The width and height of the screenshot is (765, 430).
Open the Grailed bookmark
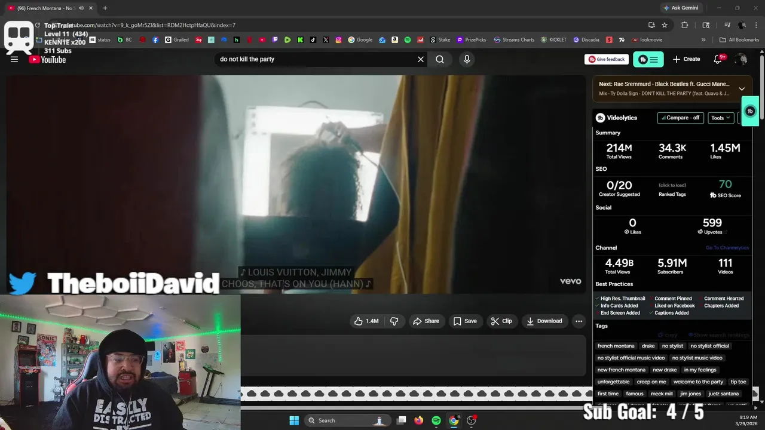pyautogui.click(x=177, y=40)
